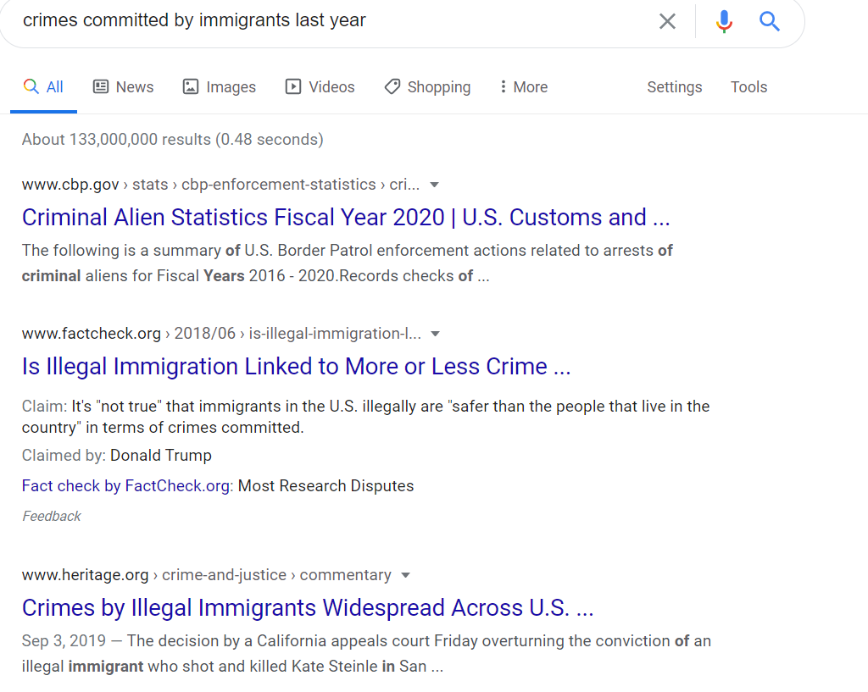Expand dropdown arrow next to cbp.gov URL

click(435, 185)
